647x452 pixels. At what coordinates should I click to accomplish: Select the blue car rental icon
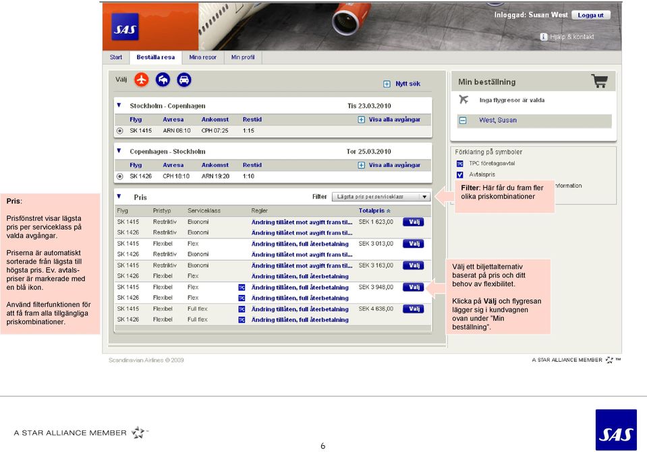tap(184, 79)
